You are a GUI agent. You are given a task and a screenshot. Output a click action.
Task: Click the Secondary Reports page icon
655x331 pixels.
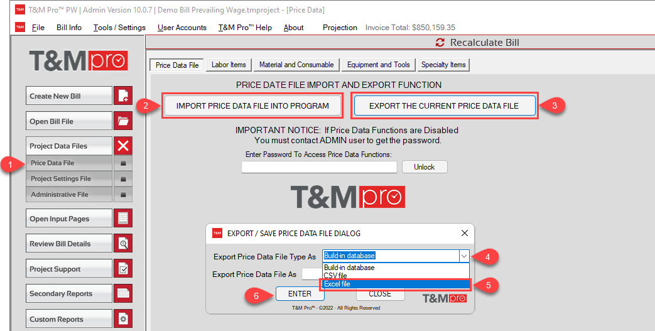coord(123,293)
